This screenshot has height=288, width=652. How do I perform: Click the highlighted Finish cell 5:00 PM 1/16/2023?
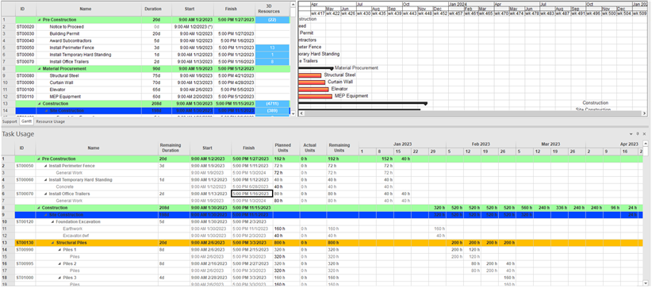(x=251, y=194)
